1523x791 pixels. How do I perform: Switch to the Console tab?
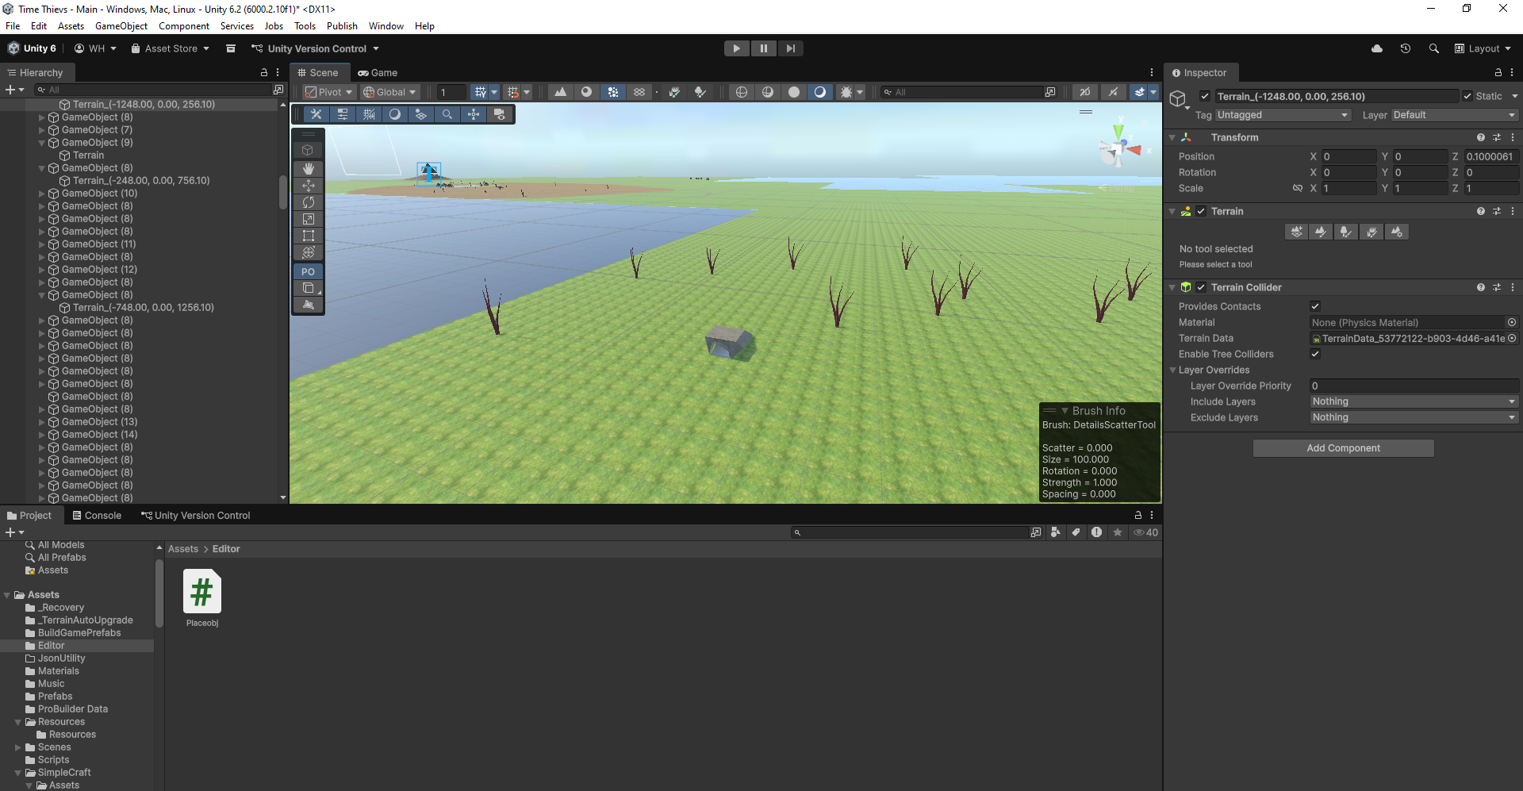(97, 515)
